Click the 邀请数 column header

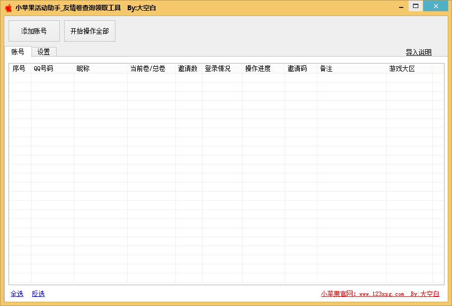pos(188,69)
